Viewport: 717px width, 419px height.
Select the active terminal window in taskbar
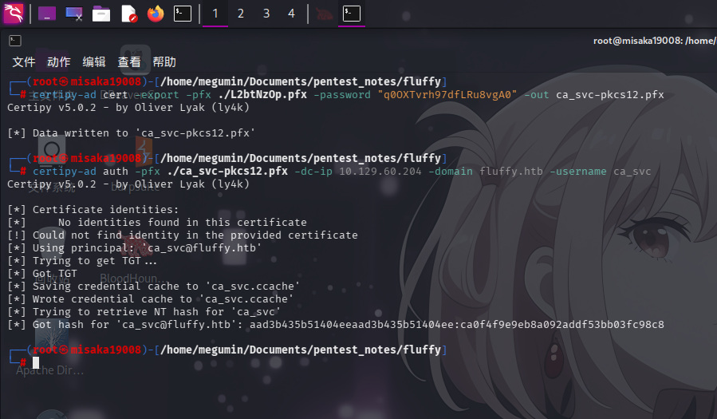coord(352,14)
